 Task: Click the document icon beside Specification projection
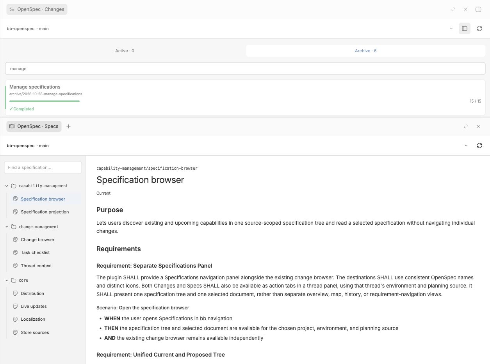click(x=15, y=212)
